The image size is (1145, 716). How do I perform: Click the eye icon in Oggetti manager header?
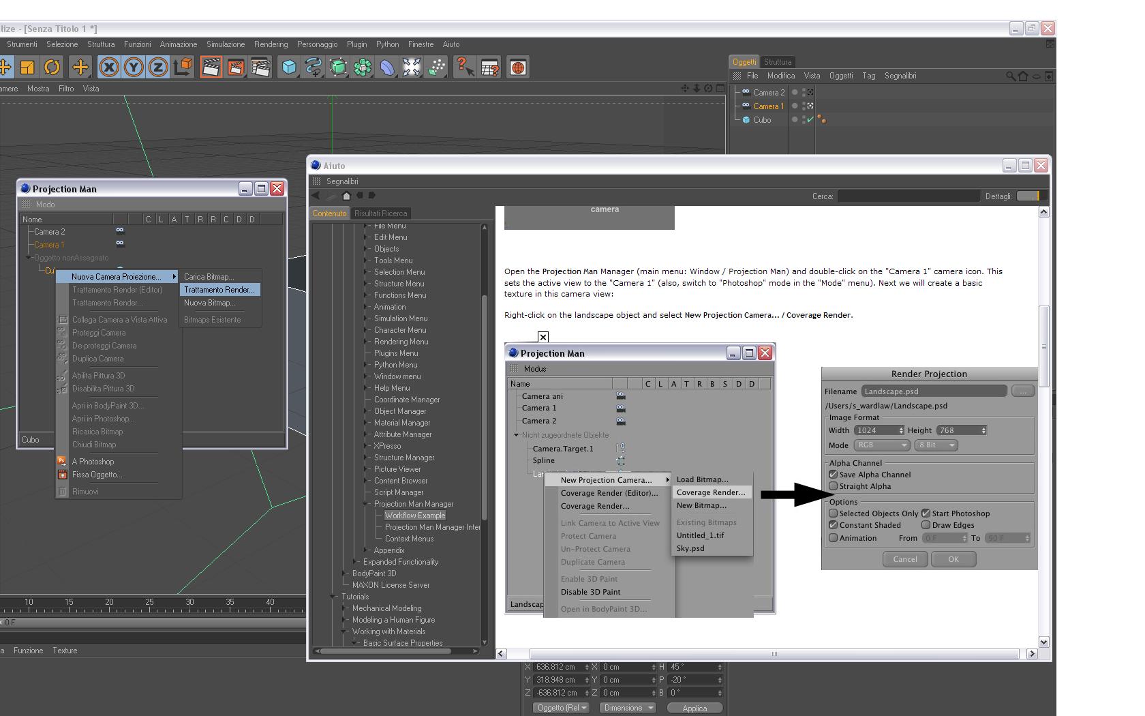click(1036, 76)
